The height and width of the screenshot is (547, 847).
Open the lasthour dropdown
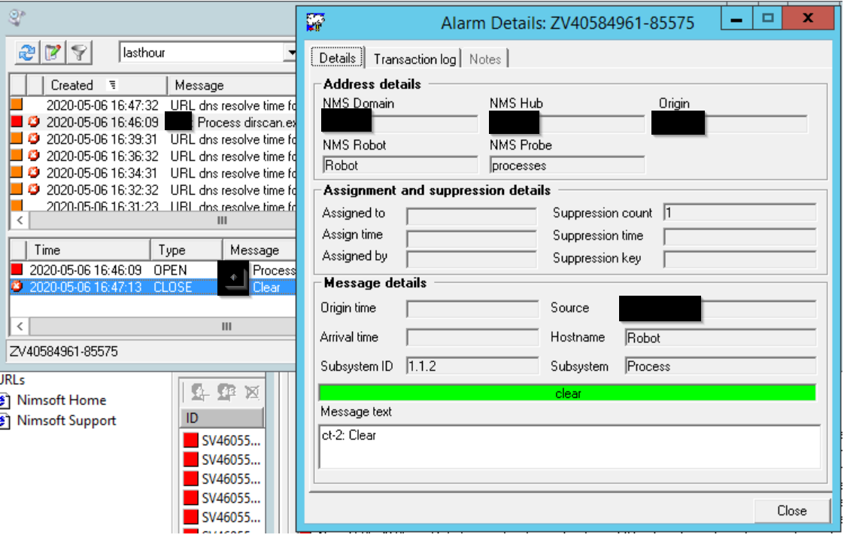point(290,53)
